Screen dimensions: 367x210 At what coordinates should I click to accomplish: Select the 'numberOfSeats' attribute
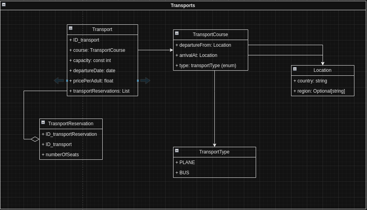[71, 155]
